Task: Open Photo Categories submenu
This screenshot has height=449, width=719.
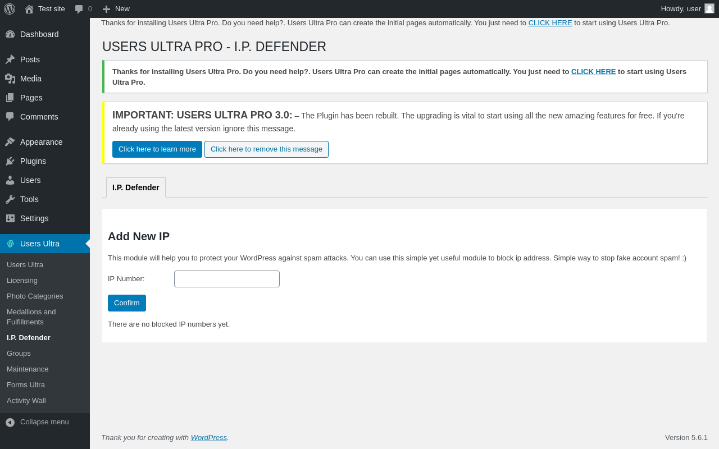Action: (x=45, y=296)
